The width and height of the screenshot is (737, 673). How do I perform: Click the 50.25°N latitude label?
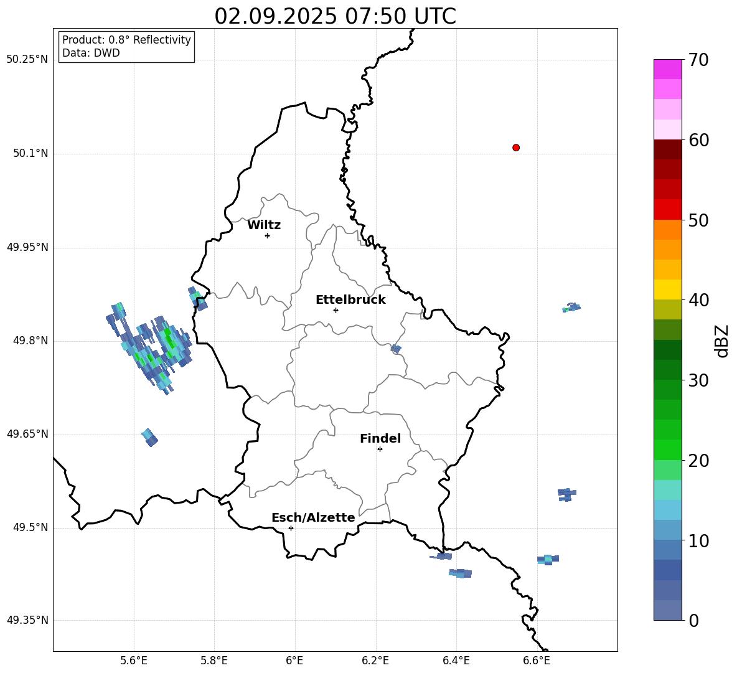(x=27, y=60)
